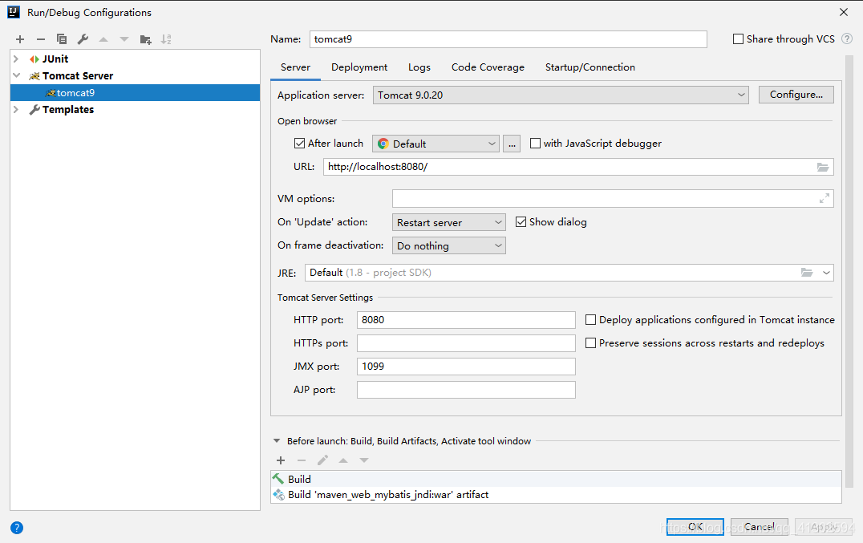Viewport: 863px width, 543px height.
Task: Click the Configure... button
Action: [796, 95]
